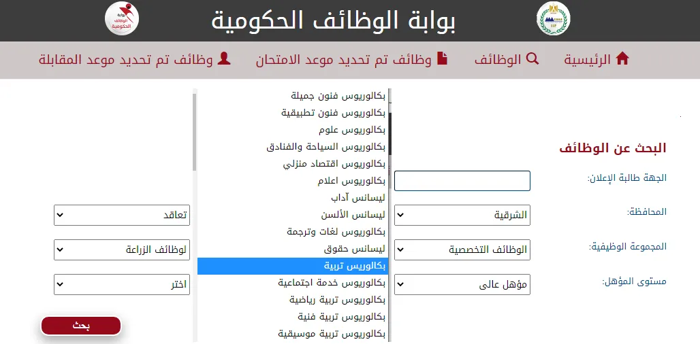The image size is (700, 344).
Task: Click the search magnifier icon beside الوظائف
Action: point(532,59)
